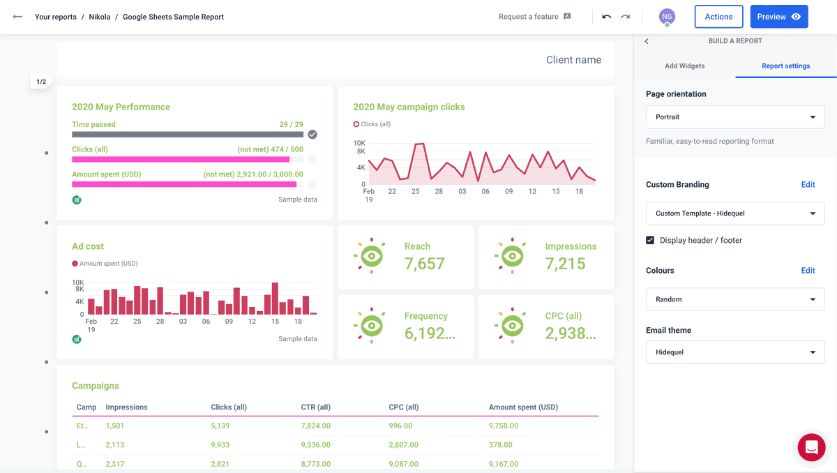837x473 pixels.
Task: Enable the Display header / footer checkbox
Action: (650, 239)
